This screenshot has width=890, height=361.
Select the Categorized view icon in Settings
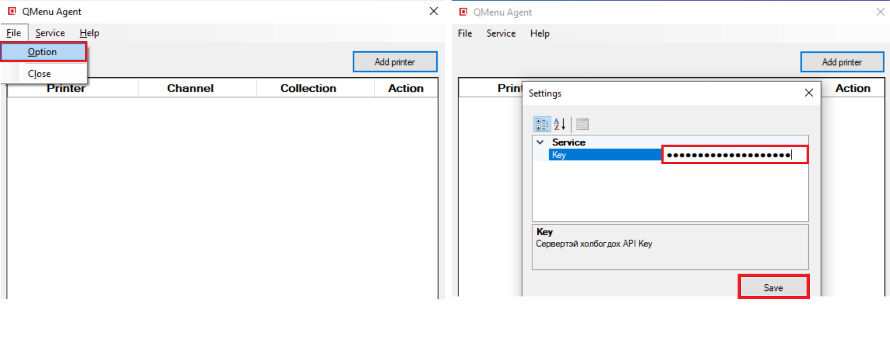pos(542,124)
